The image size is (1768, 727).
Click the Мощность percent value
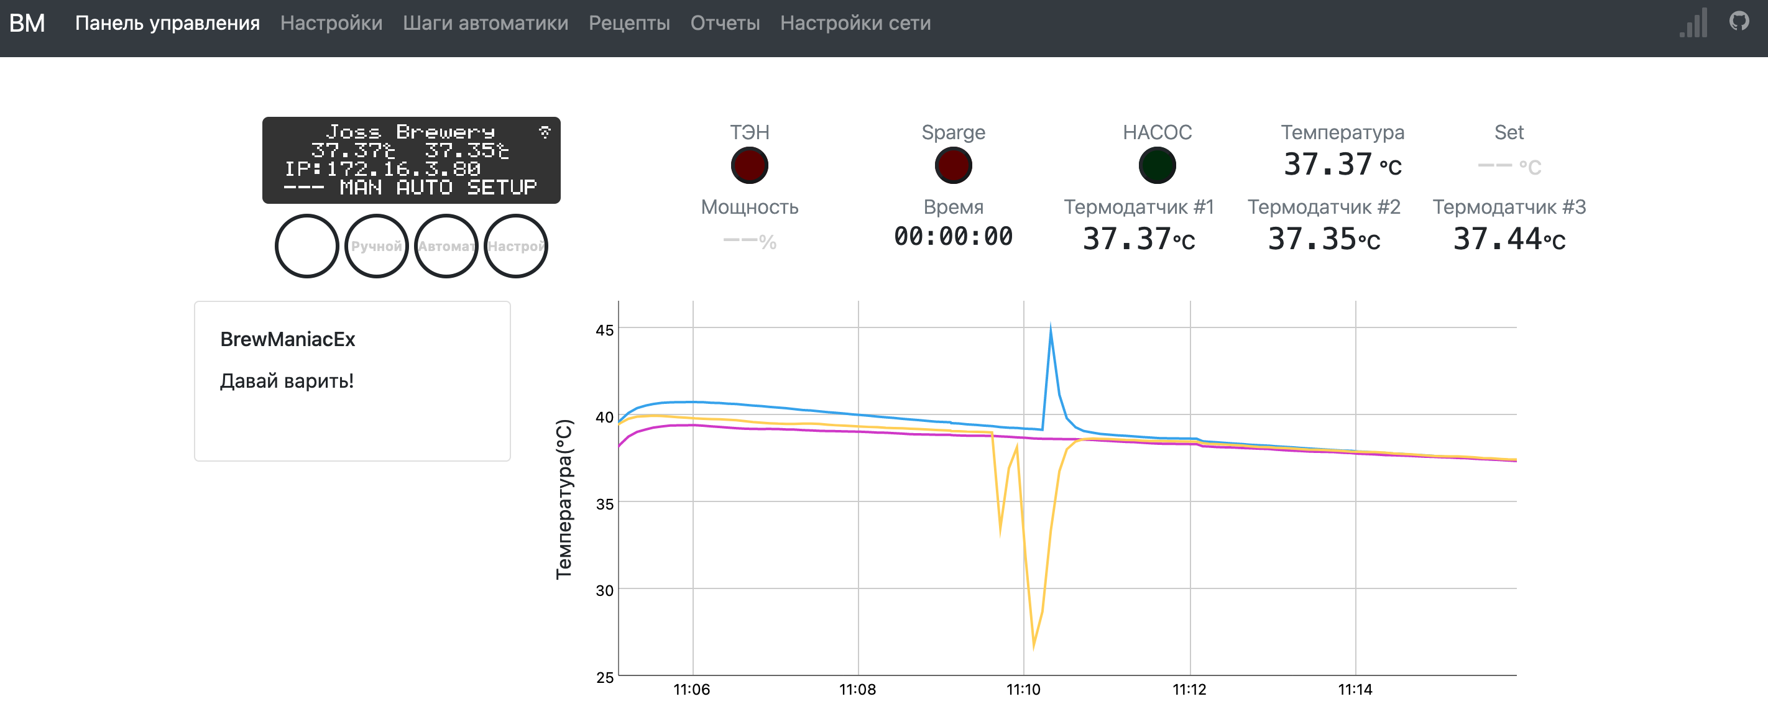click(750, 240)
